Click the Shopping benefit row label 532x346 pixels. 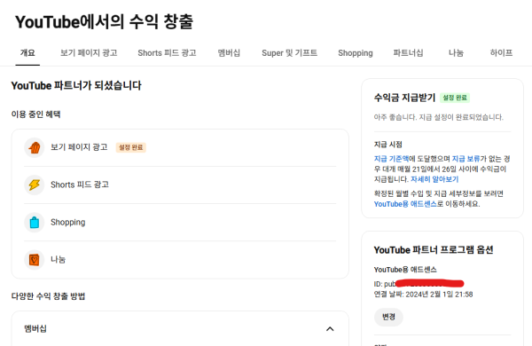(68, 222)
